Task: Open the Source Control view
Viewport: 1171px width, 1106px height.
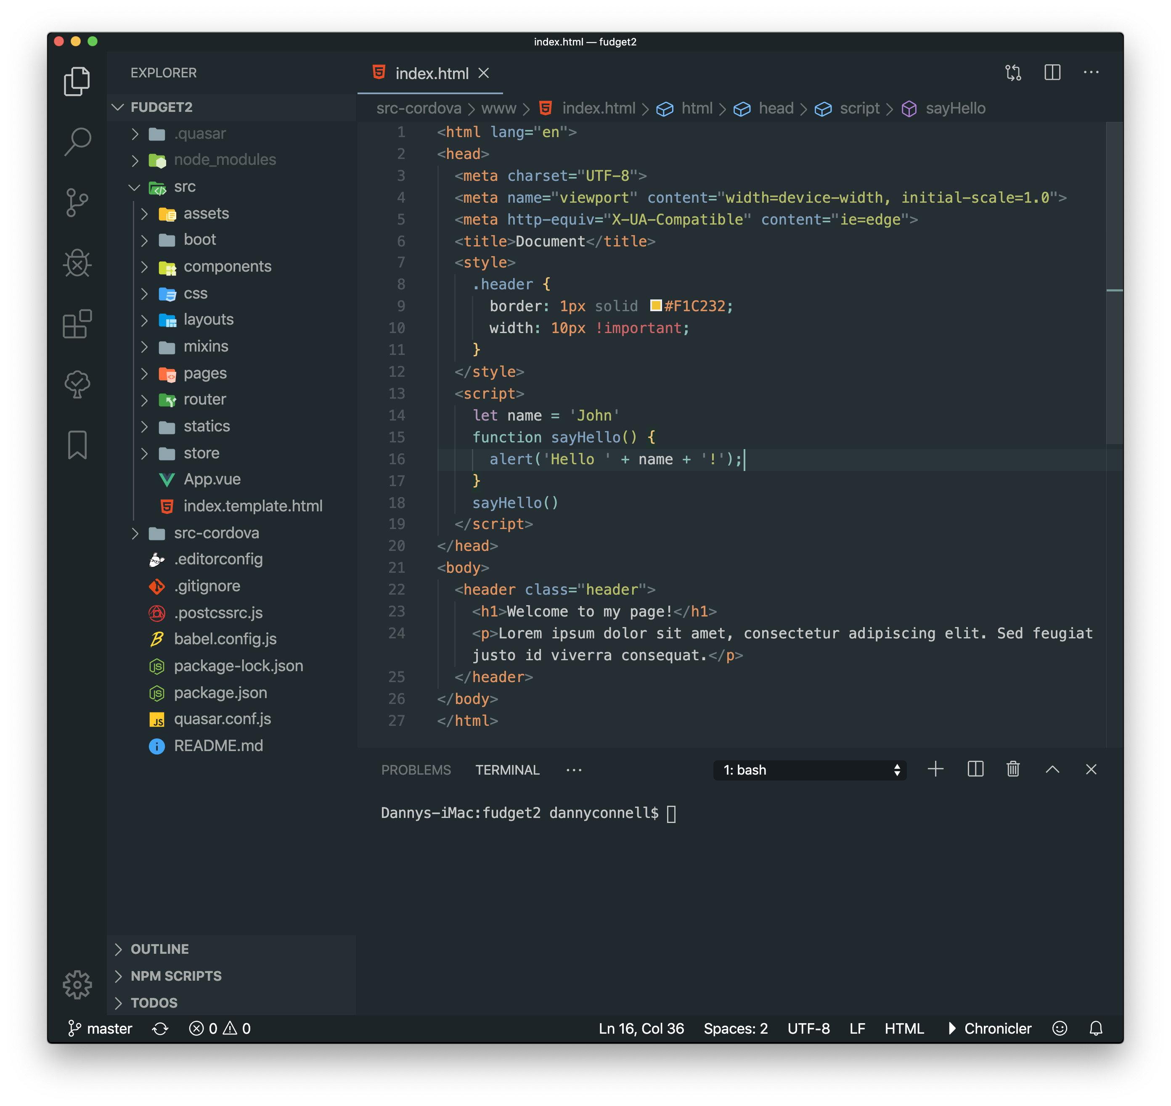Action: point(77,203)
